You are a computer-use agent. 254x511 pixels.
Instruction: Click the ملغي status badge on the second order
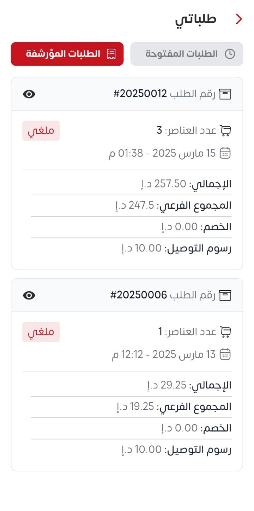pos(41,332)
